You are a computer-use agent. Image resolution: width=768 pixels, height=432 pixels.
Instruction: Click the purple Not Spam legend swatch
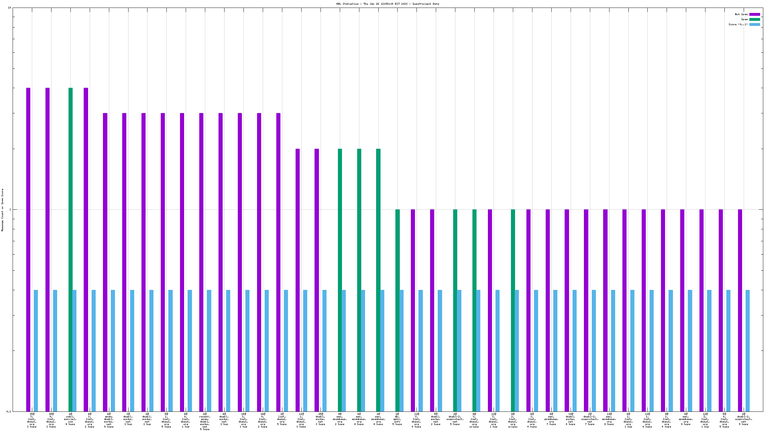click(x=754, y=14)
